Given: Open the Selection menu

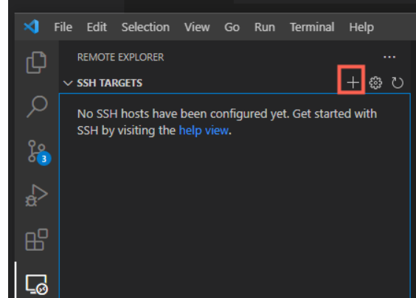Looking at the screenshot, I should coord(145,27).
